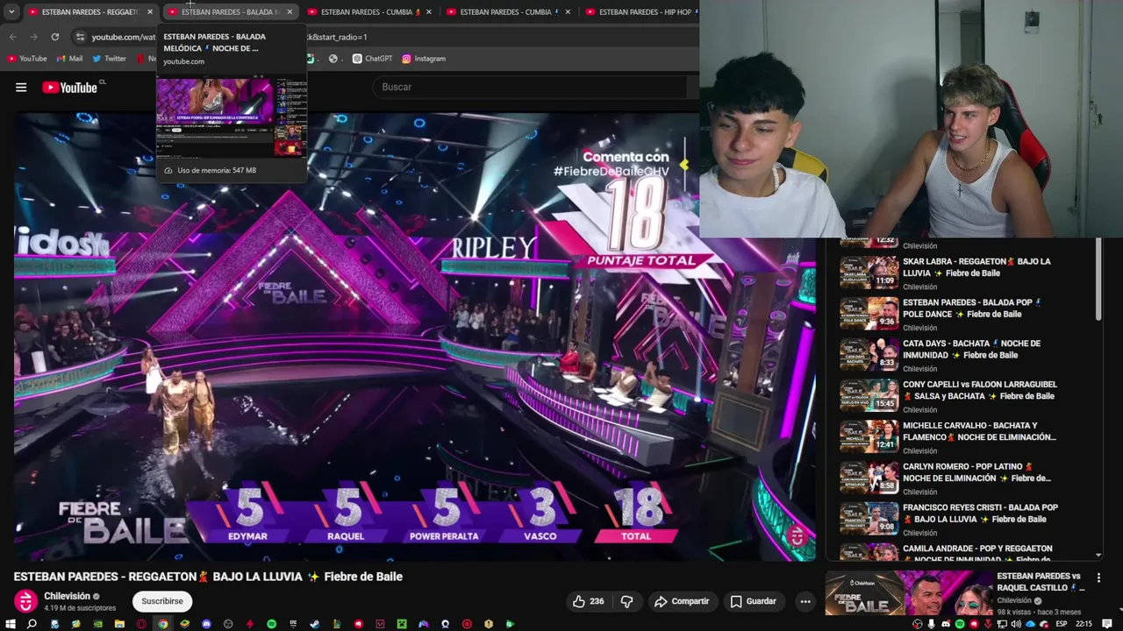This screenshot has width=1123, height=631.
Task: Open the YouTube bookmark in the bookmarks bar
Action: pyautogui.click(x=26, y=59)
